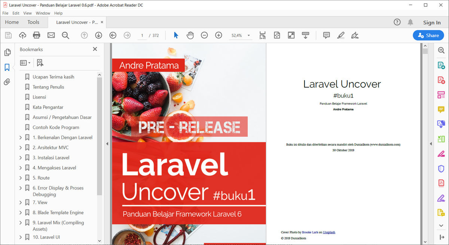449x245 pixels.
Task: Zoom in with the plus icon
Action: [x=219, y=35]
